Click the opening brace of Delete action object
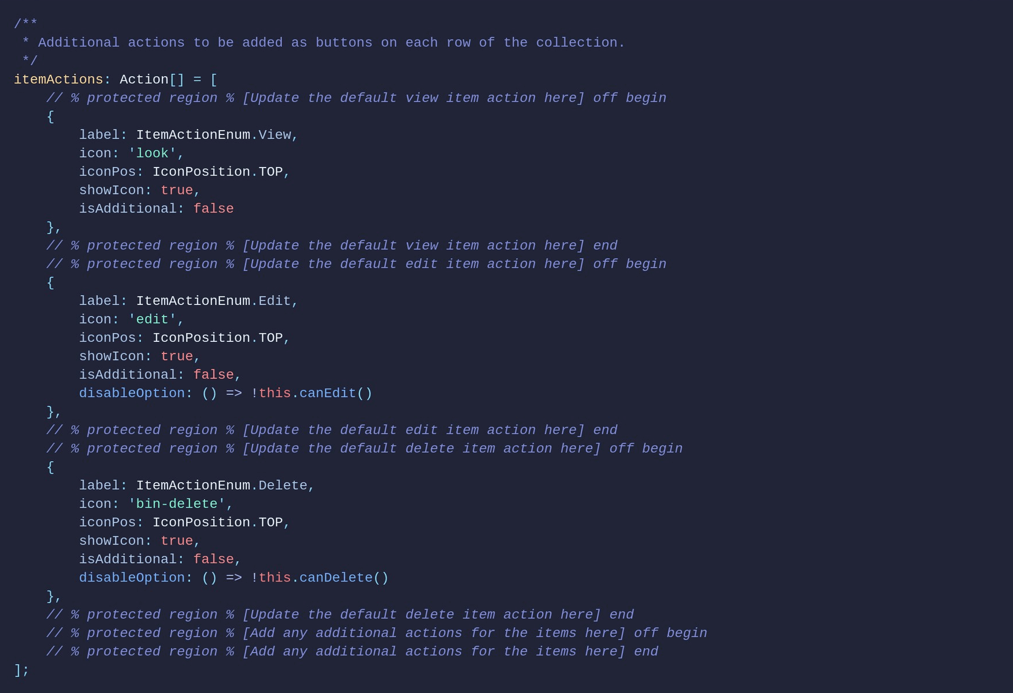 click(50, 467)
